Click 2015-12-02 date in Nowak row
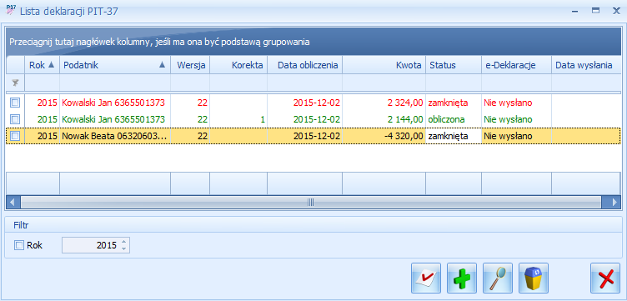The height and width of the screenshot is (301, 627). click(317, 136)
